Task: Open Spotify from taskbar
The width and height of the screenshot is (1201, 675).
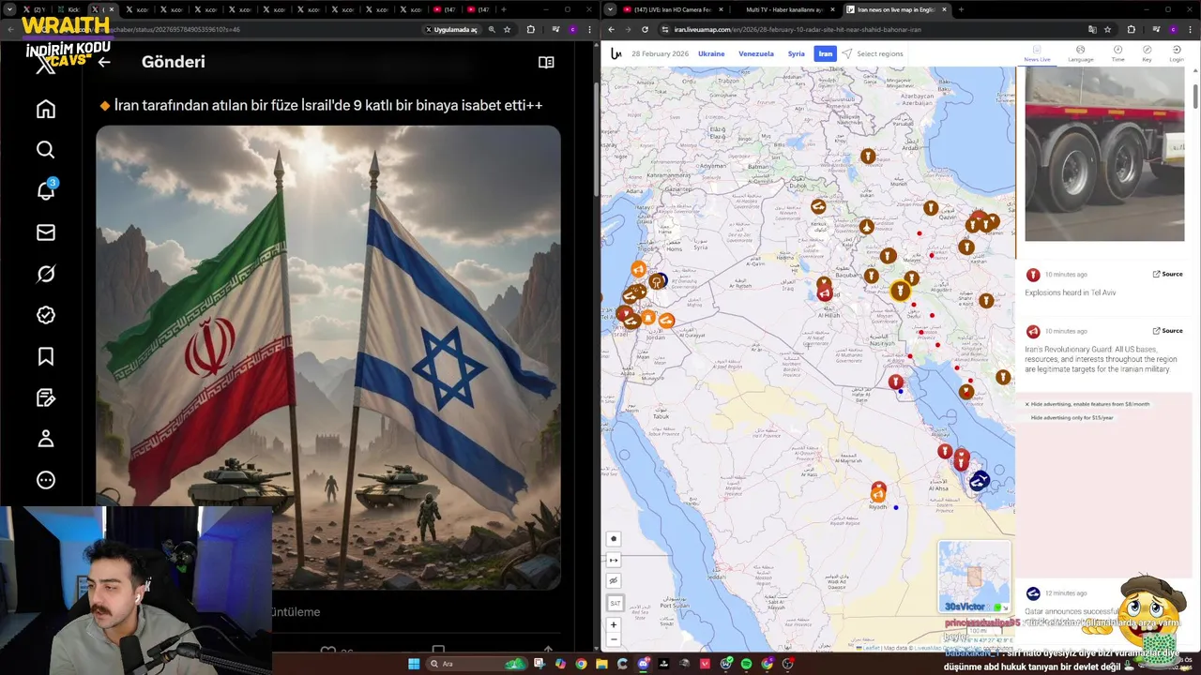Action: [x=746, y=664]
